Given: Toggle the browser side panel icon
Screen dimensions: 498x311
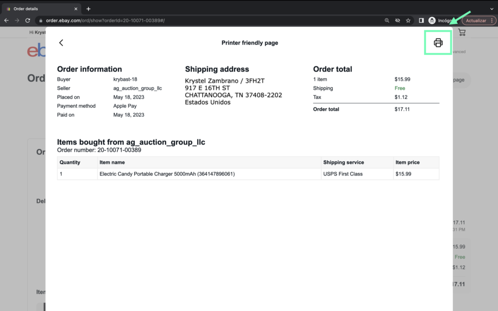Looking at the screenshot, I should 421,20.
